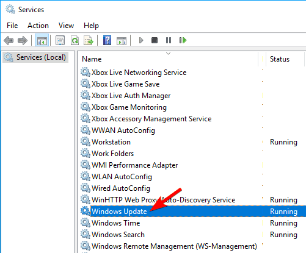Open the Properties toolbar icon
The width and height of the screenshot is (306, 253).
pyautogui.click(x=60, y=40)
